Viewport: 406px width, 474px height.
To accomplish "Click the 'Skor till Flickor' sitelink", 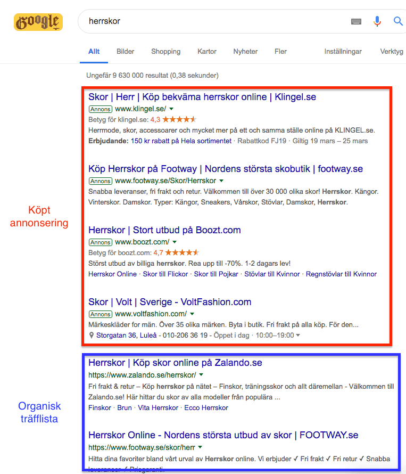I will [x=165, y=274].
